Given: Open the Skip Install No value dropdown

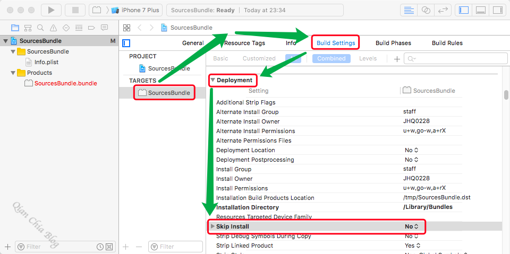Looking at the screenshot, I should (x=412, y=226).
